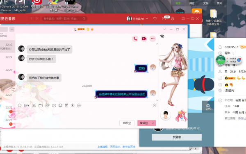Insert an image via picture icon
The width and height of the screenshot is (246, 154).
(x=54, y=106)
